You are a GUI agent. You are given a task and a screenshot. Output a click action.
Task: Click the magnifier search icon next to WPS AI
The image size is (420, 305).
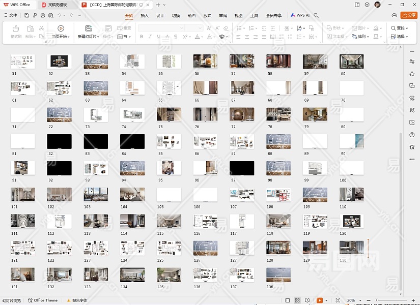(316, 16)
